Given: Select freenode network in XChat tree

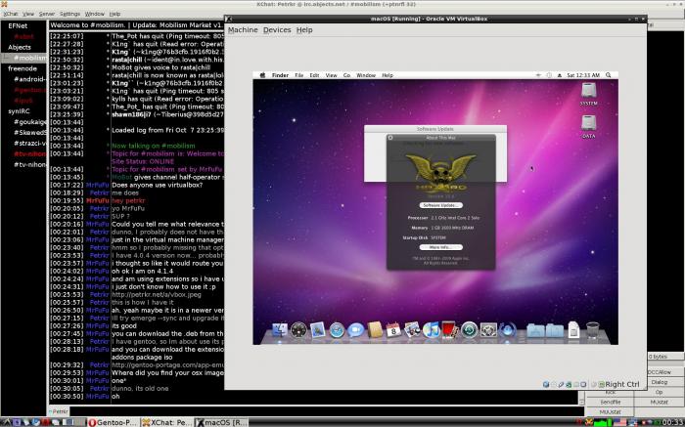Looking at the screenshot, I should pyautogui.click(x=23, y=68).
